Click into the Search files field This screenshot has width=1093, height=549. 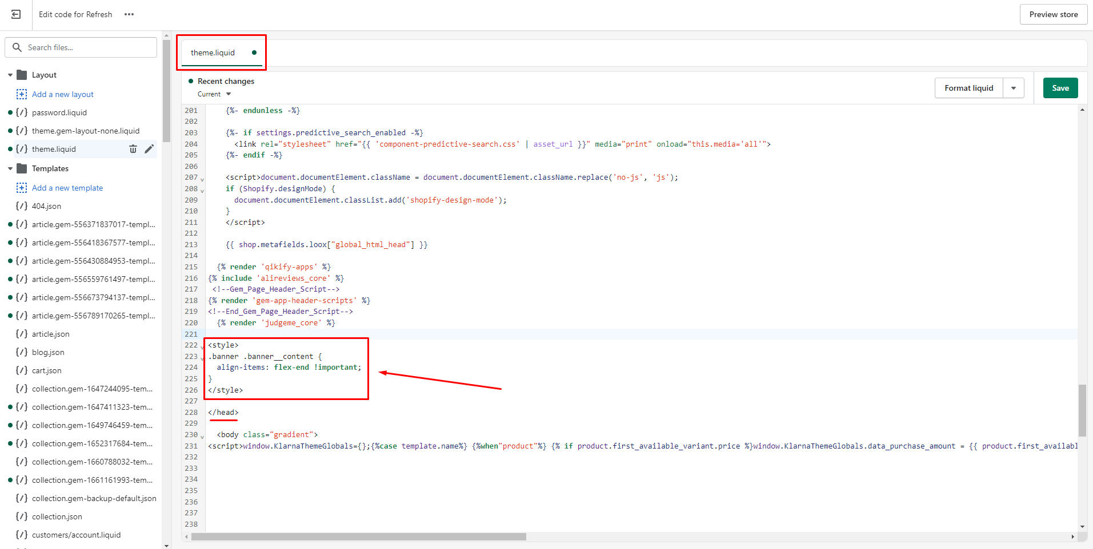(x=81, y=47)
